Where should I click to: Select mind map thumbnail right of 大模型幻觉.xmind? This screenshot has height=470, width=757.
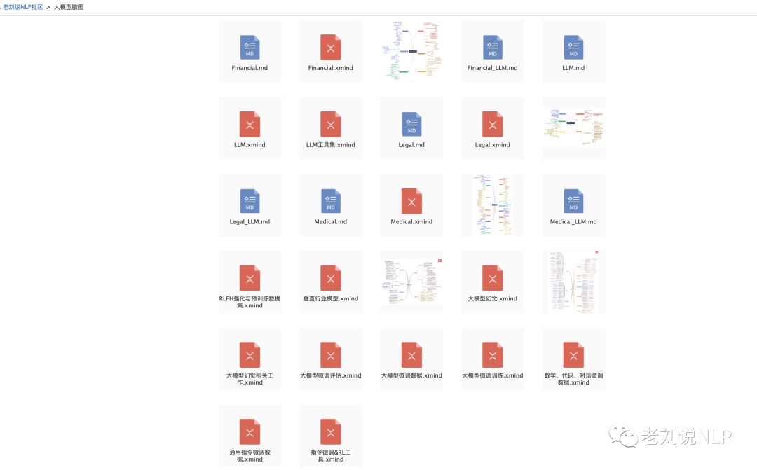tap(573, 282)
